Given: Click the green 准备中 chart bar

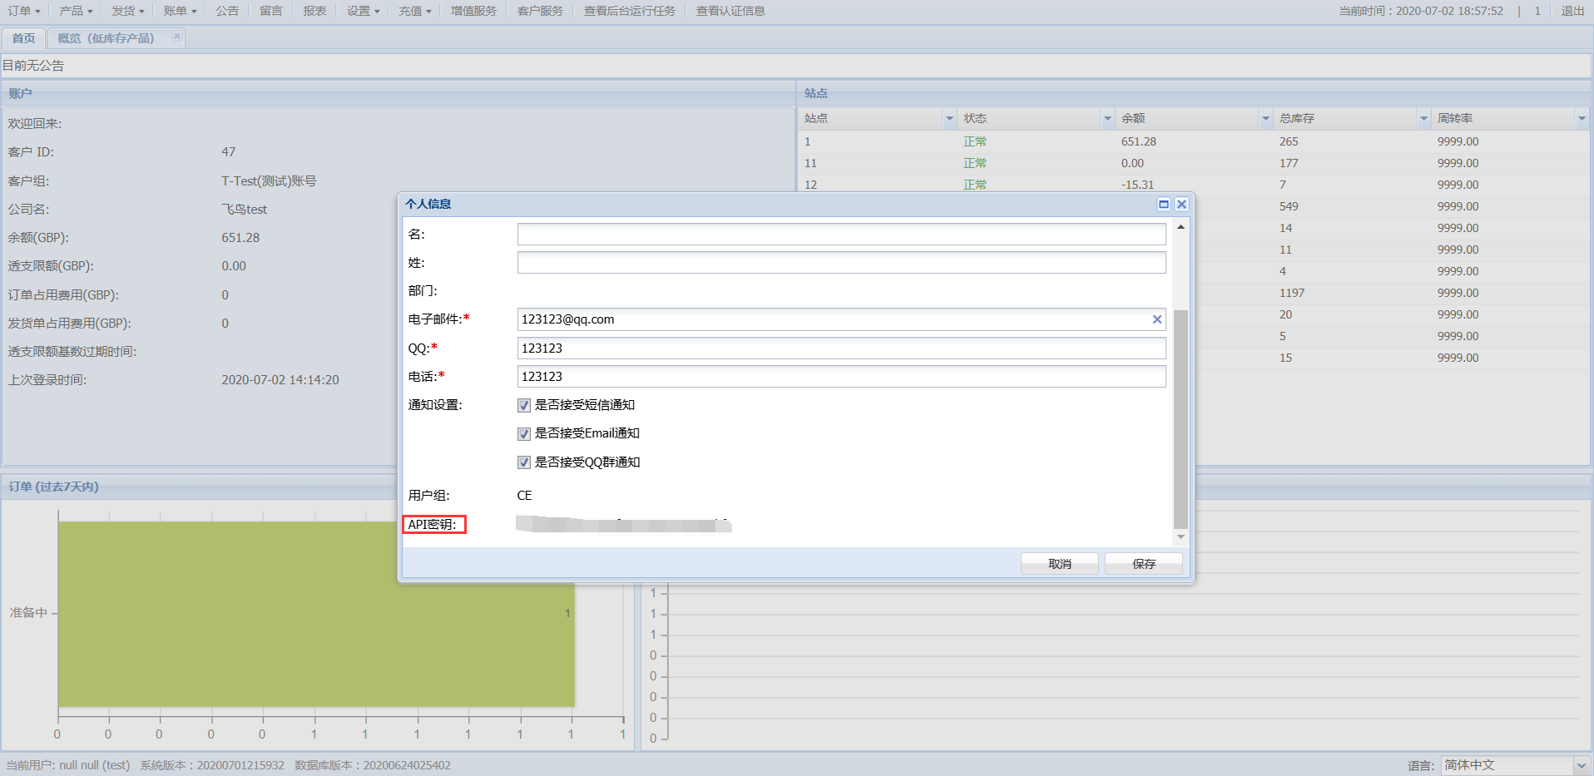Looking at the screenshot, I should coord(316,614).
